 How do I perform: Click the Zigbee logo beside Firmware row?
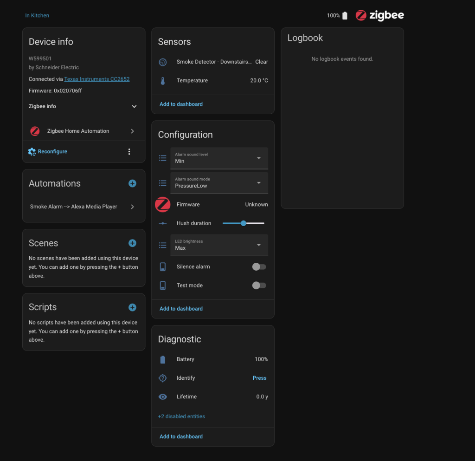[163, 205]
